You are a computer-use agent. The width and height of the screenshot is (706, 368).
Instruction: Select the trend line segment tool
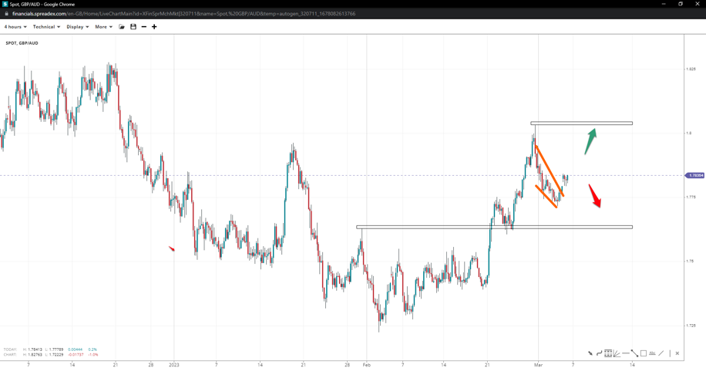click(634, 353)
